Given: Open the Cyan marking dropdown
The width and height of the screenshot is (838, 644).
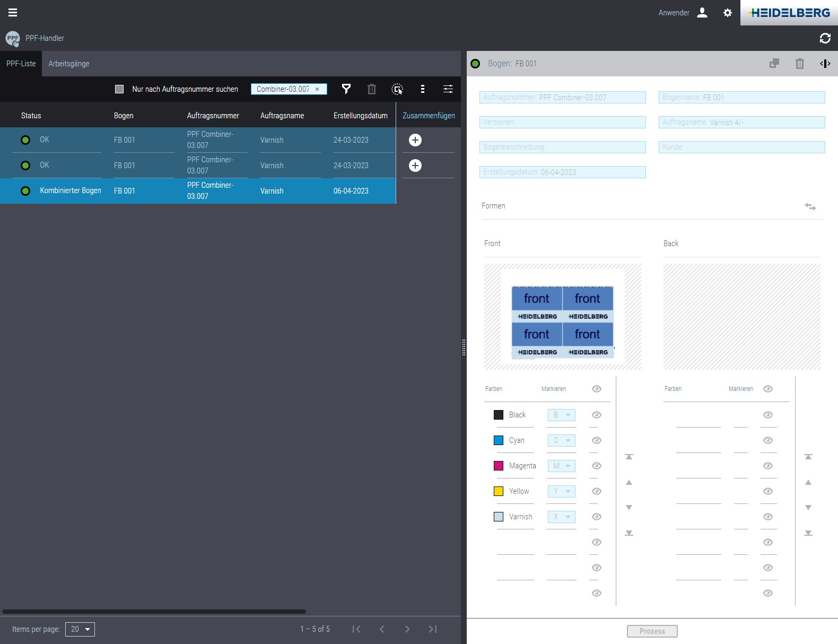Looking at the screenshot, I should point(561,440).
